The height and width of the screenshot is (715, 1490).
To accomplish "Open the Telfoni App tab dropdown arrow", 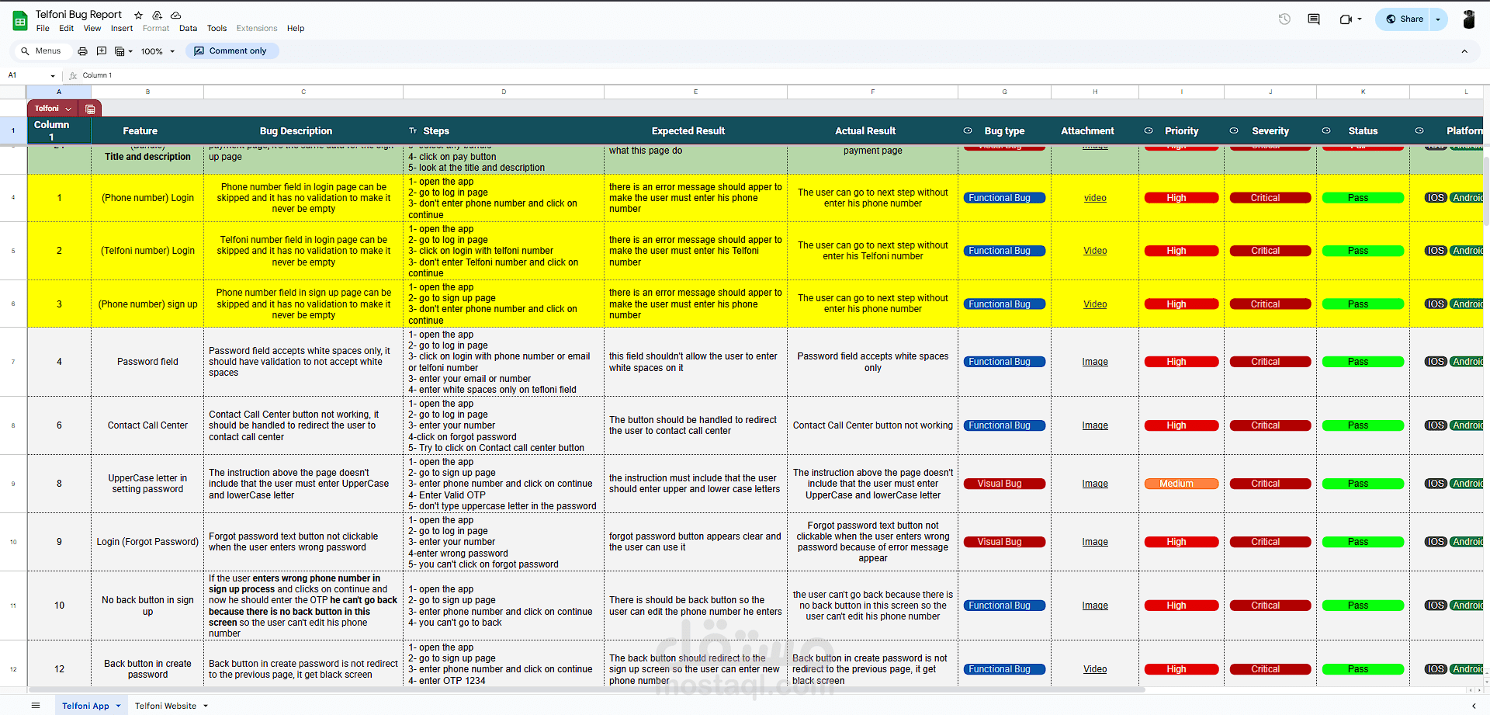I will tap(119, 706).
